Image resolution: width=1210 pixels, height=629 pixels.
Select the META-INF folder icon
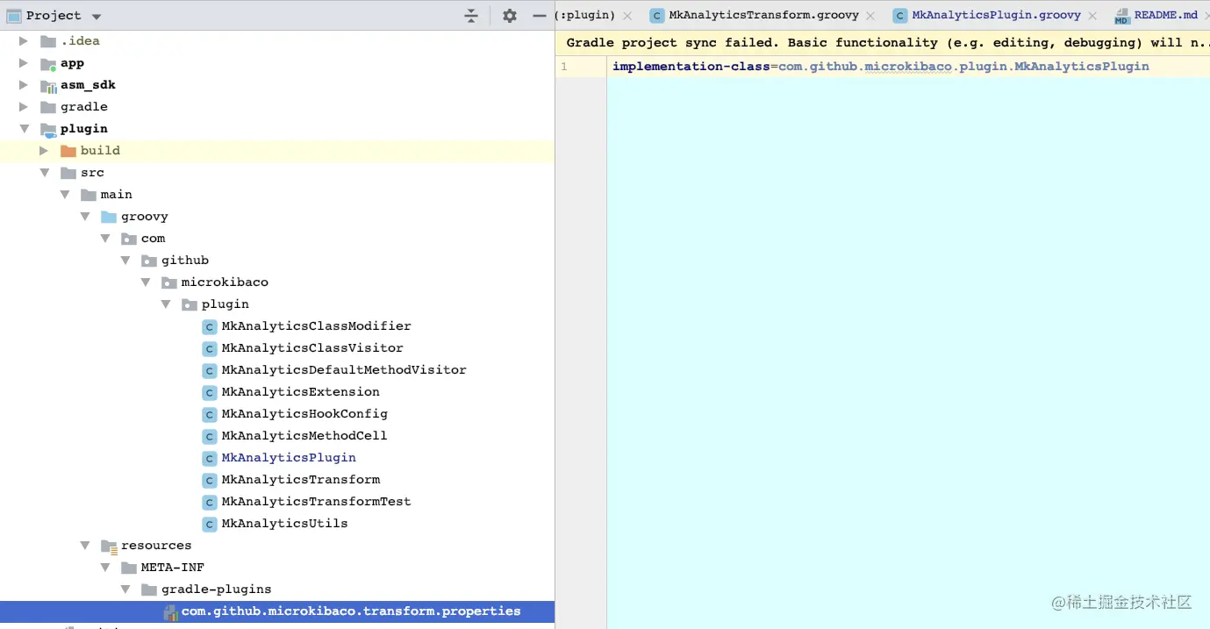pos(129,568)
